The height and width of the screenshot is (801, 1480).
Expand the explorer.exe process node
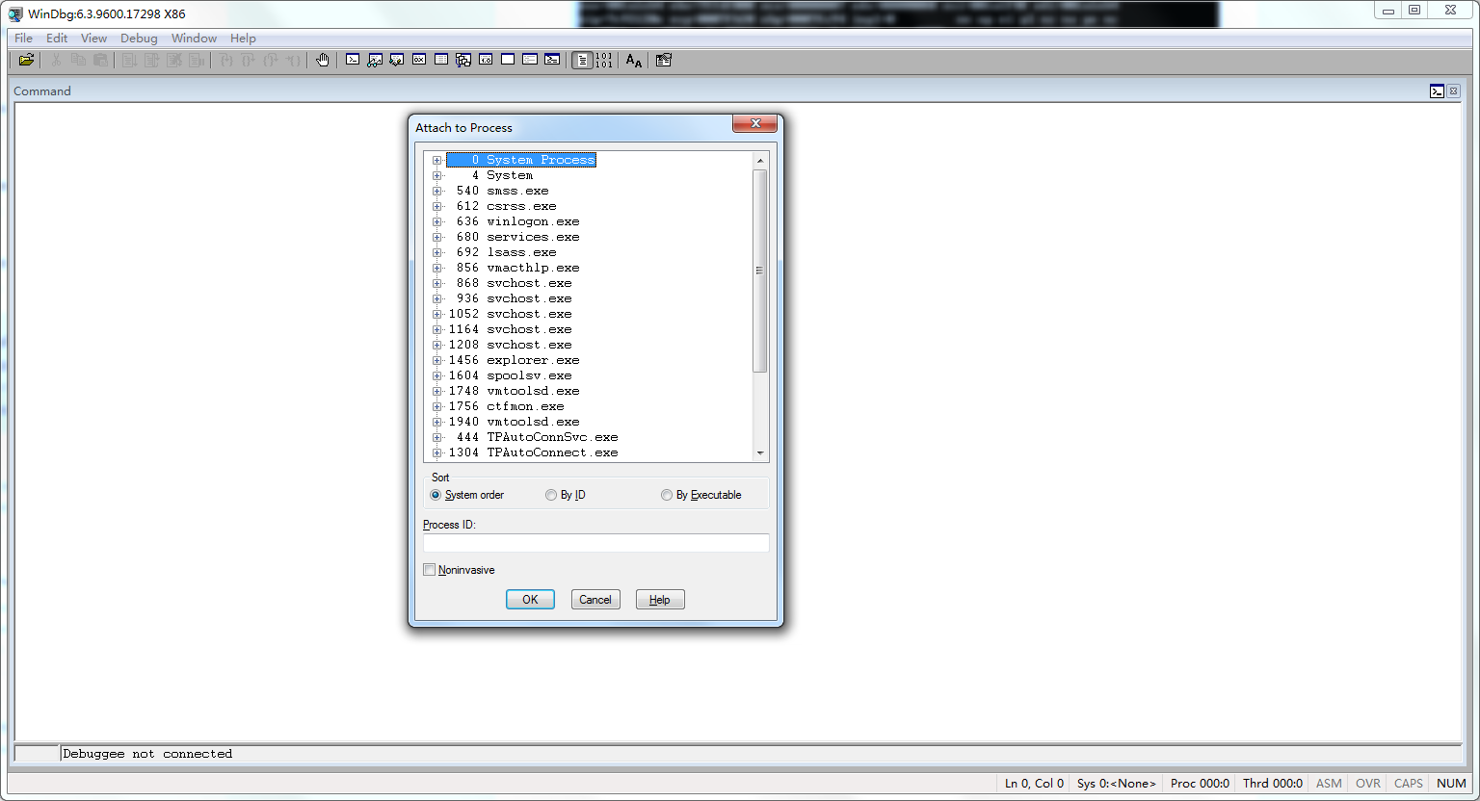[436, 360]
